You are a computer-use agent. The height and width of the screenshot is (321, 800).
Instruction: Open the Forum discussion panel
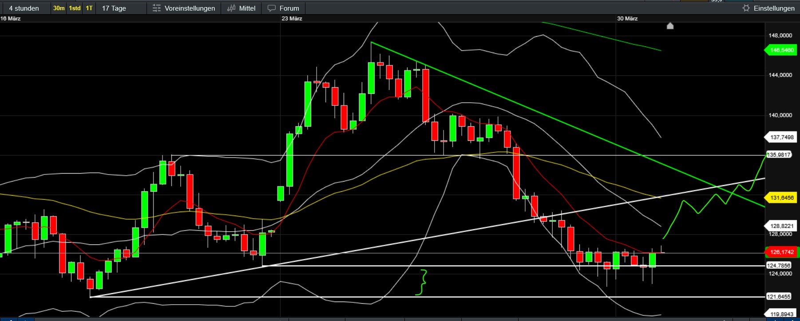(x=283, y=8)
